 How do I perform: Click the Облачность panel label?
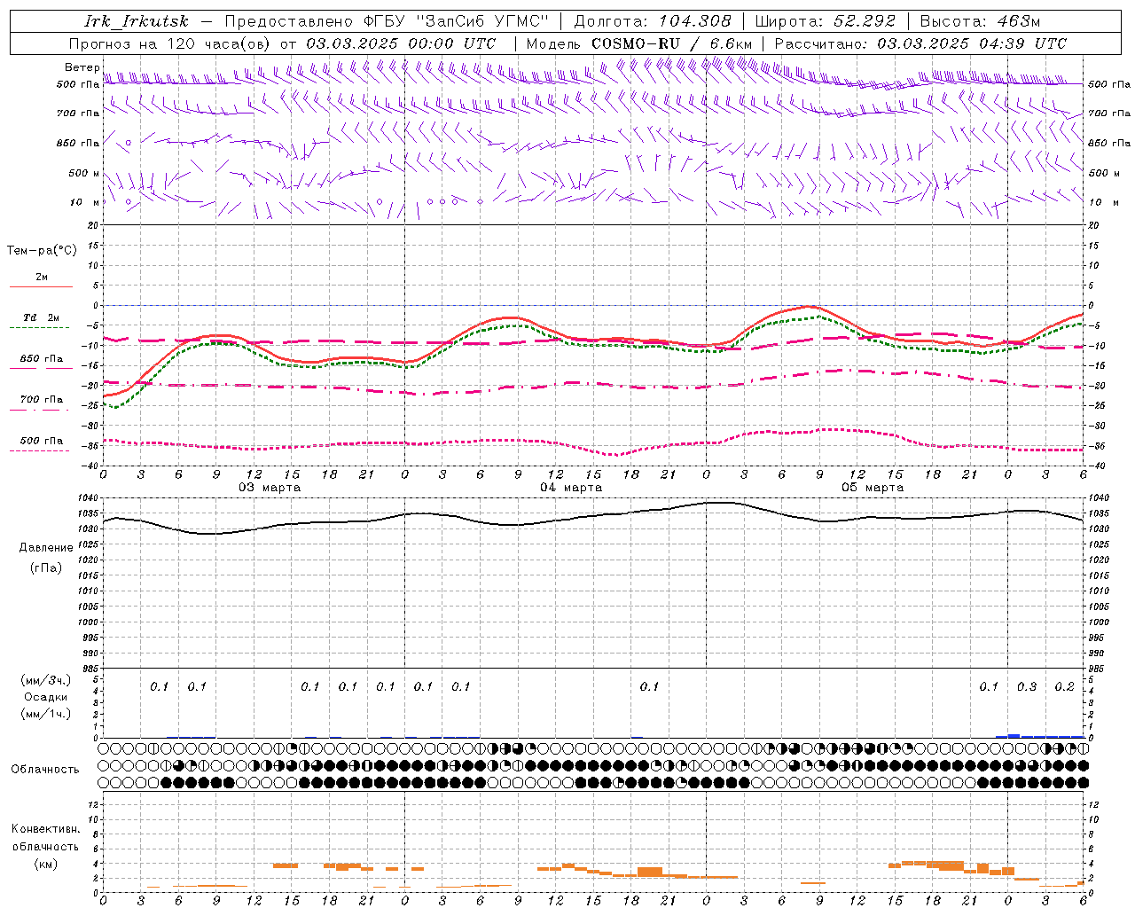[45, 770]
